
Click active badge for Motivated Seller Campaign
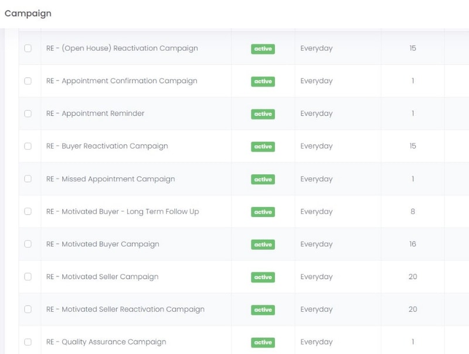(263, 277)
